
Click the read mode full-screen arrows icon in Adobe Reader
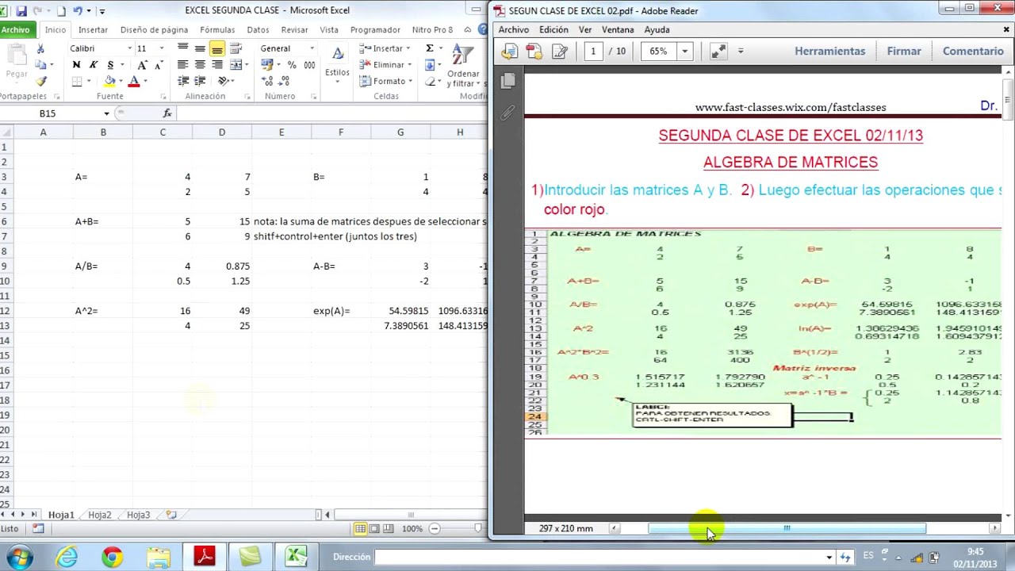click(x=718, y=52)
